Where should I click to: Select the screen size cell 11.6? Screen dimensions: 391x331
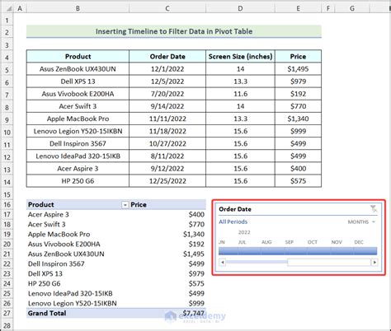pyautogui.click(x=240, y=94)
